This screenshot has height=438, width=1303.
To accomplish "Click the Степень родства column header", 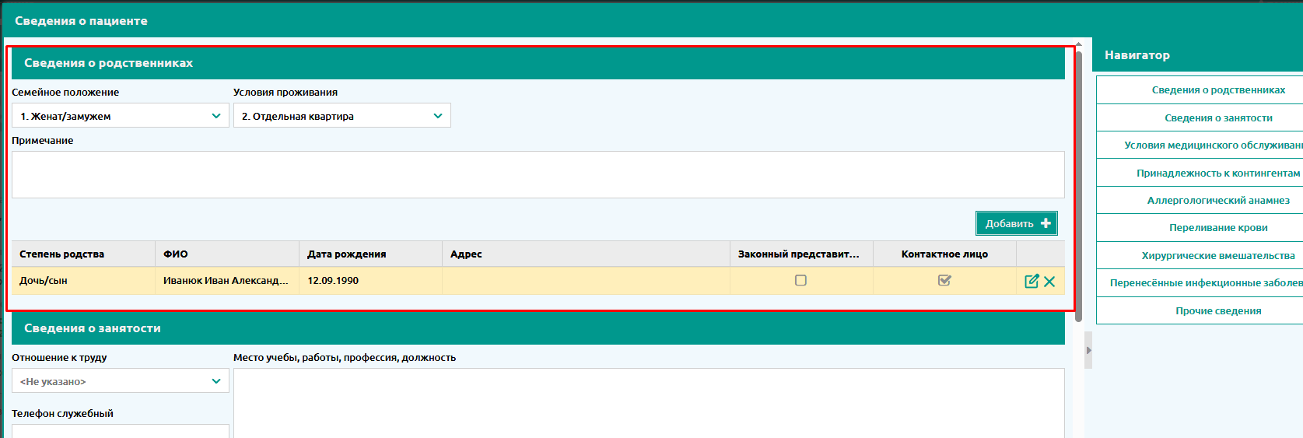I will point(82,254).
